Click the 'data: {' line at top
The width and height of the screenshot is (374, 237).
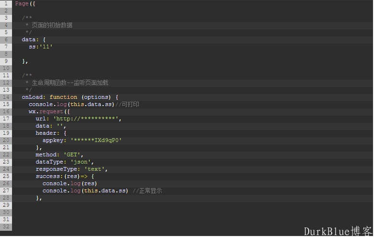[x=34, y=39]
